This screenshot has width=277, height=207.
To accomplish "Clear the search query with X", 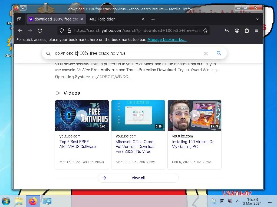I will point(206,54).
